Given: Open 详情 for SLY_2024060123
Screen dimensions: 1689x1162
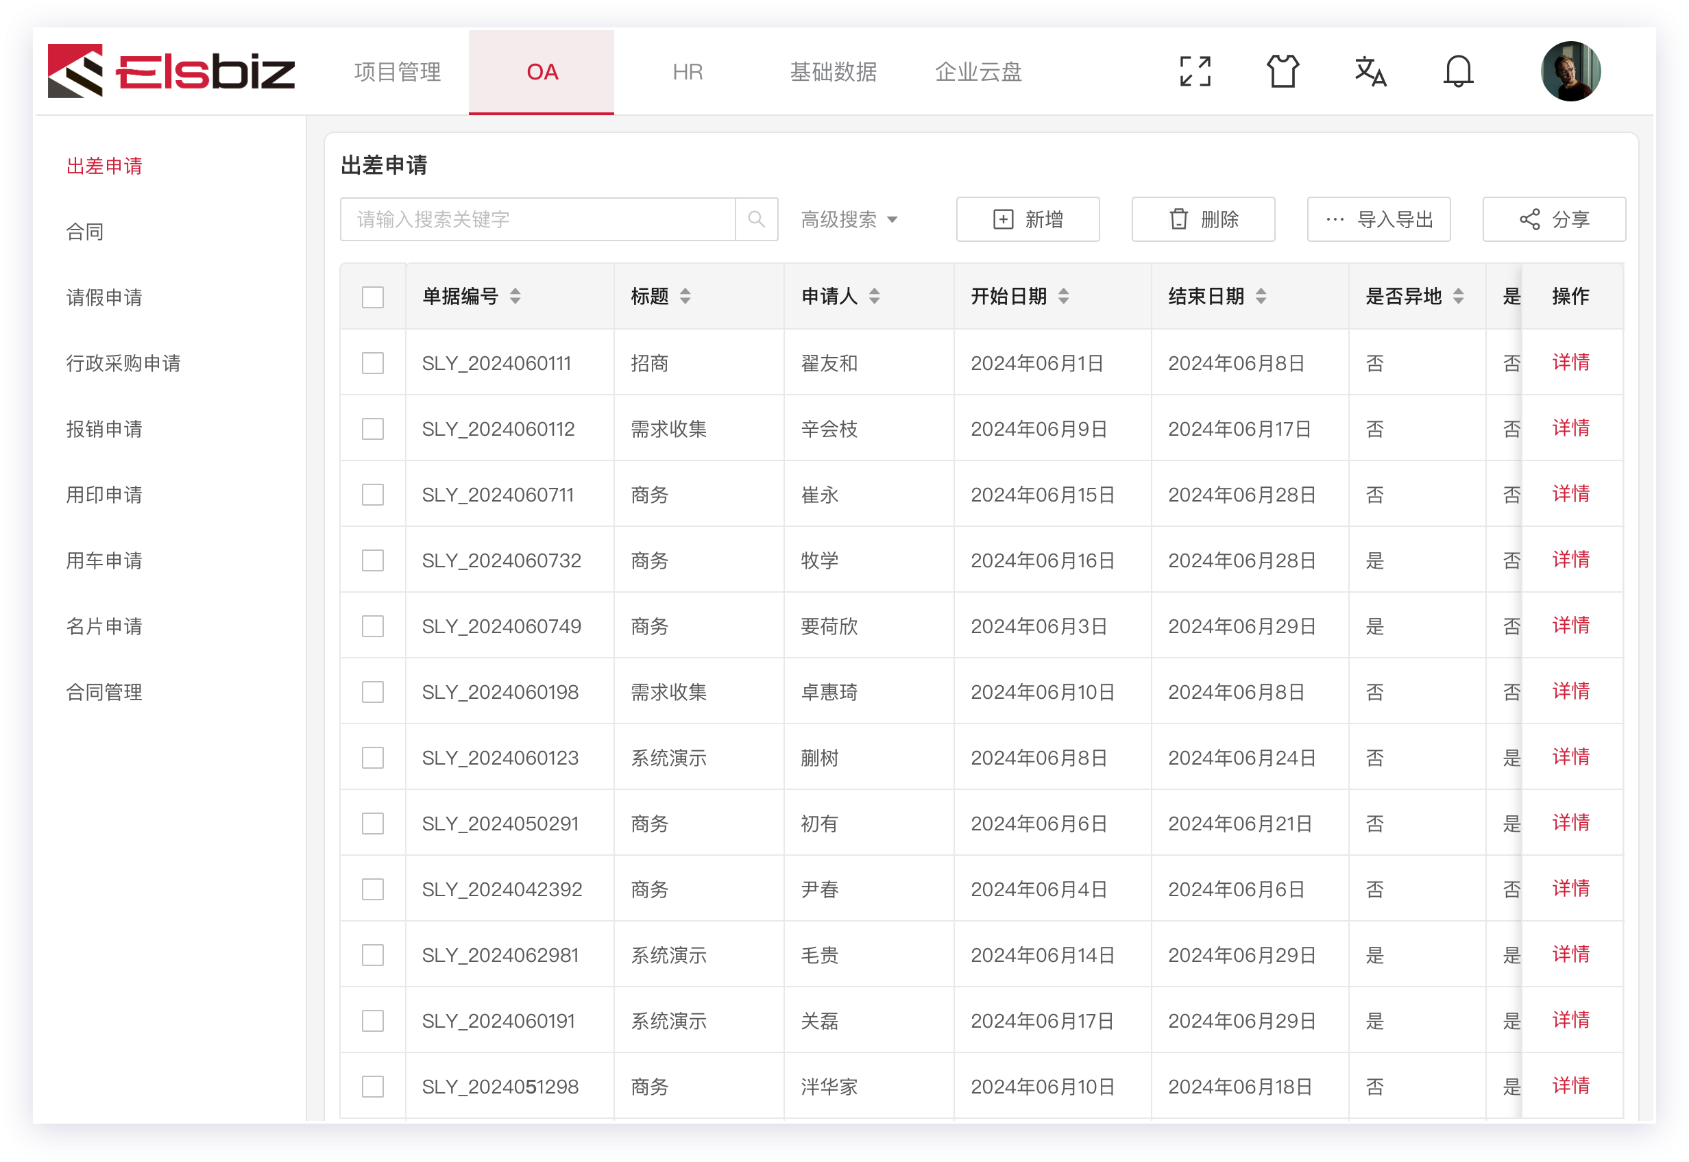Looking at the screenshot, I should [x=1570, y=756].
